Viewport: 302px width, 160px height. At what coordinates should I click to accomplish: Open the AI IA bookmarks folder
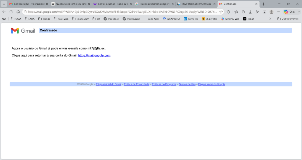(30, 19)
